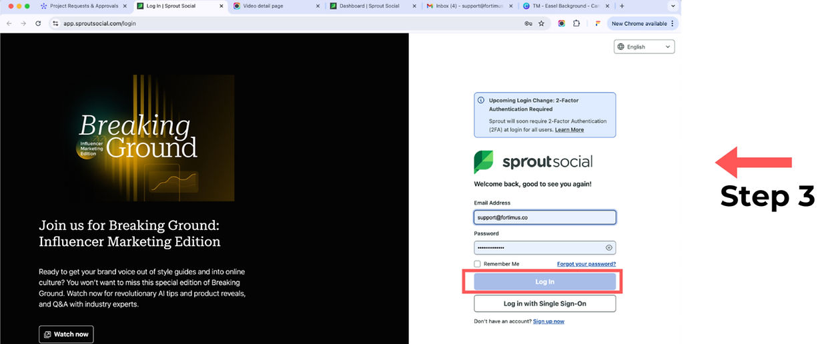This screenshot has width=818, height=344.
Task: Reload the page
Action: tap(38, 23)
